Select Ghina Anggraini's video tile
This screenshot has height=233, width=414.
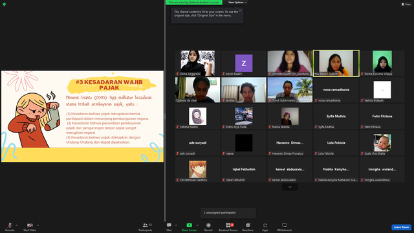coord(197,63)
